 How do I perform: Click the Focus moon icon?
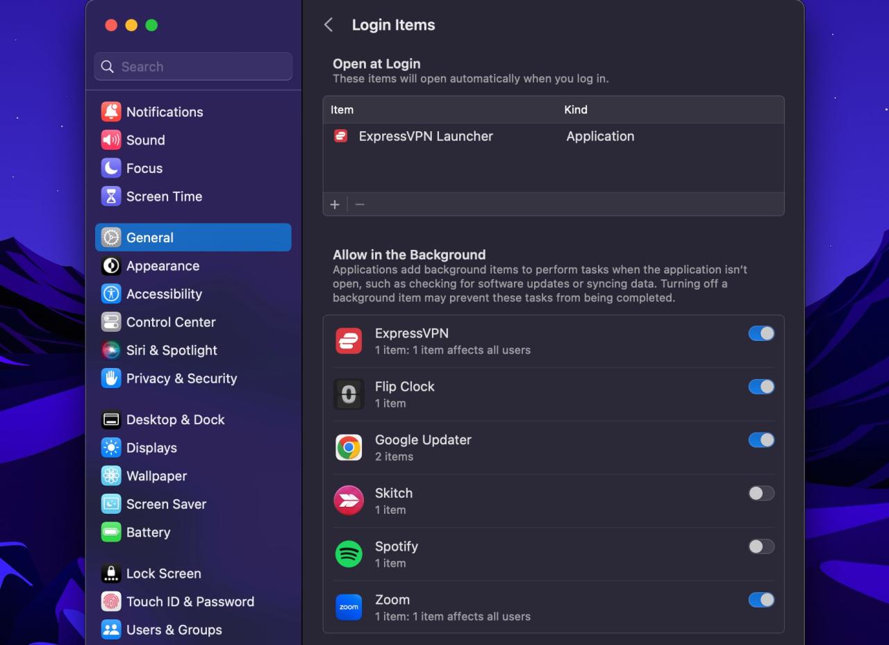[111, 168]
